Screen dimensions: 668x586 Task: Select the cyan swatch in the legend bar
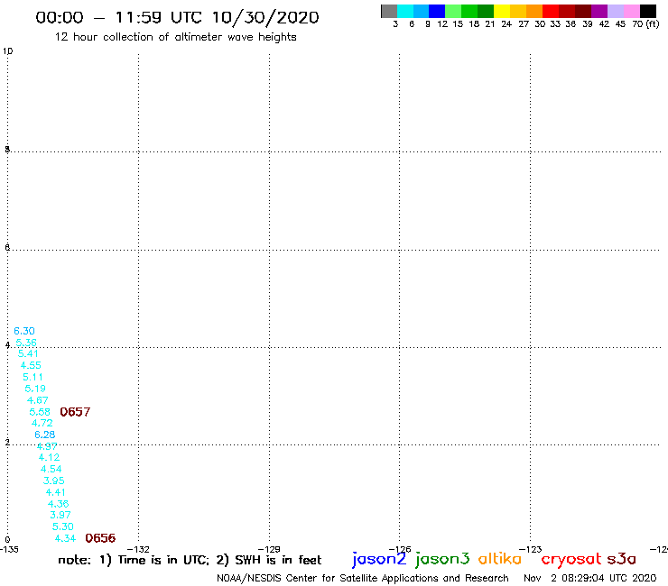click(x=405, y=12)
